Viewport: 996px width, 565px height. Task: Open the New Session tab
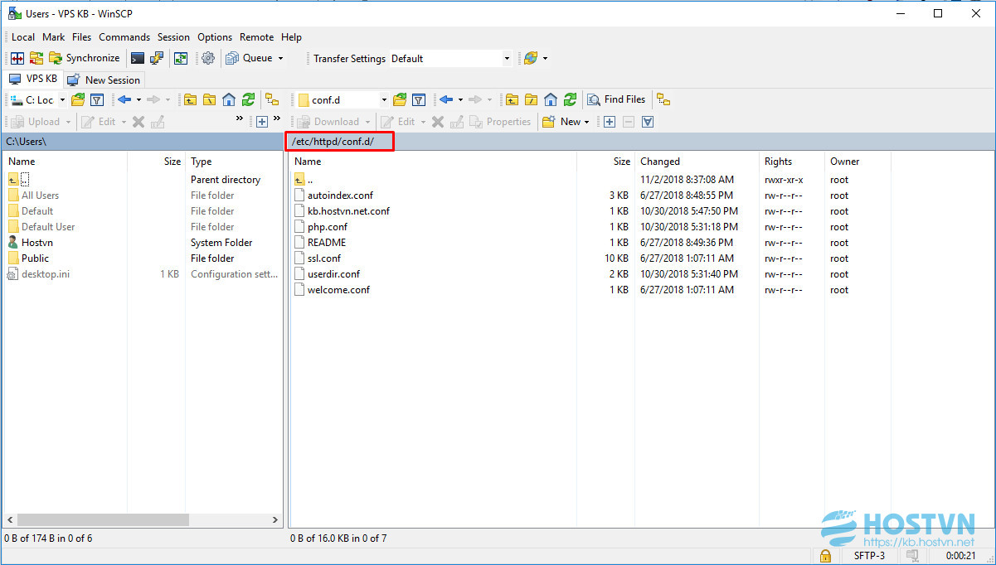[104, 80]
